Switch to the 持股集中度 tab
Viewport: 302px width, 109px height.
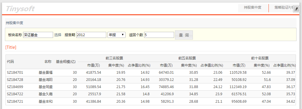point(253,8)
